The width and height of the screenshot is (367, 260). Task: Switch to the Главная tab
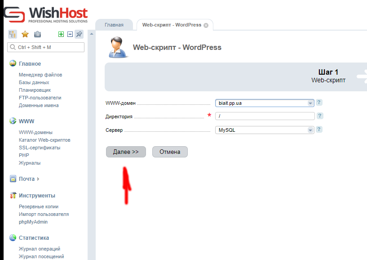(114, 25)
